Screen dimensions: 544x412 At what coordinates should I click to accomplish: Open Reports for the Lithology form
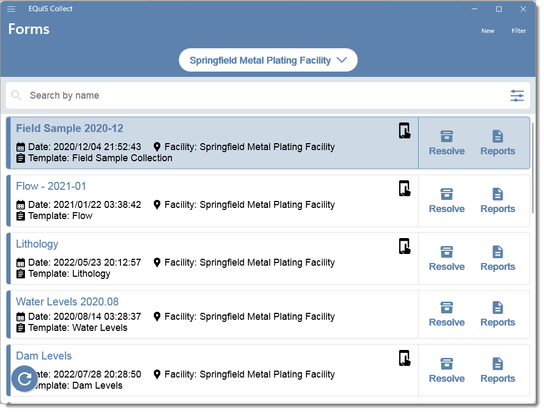point(497,259)
